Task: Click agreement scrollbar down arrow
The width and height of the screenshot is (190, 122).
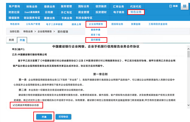Action: (x=188, y=105)
